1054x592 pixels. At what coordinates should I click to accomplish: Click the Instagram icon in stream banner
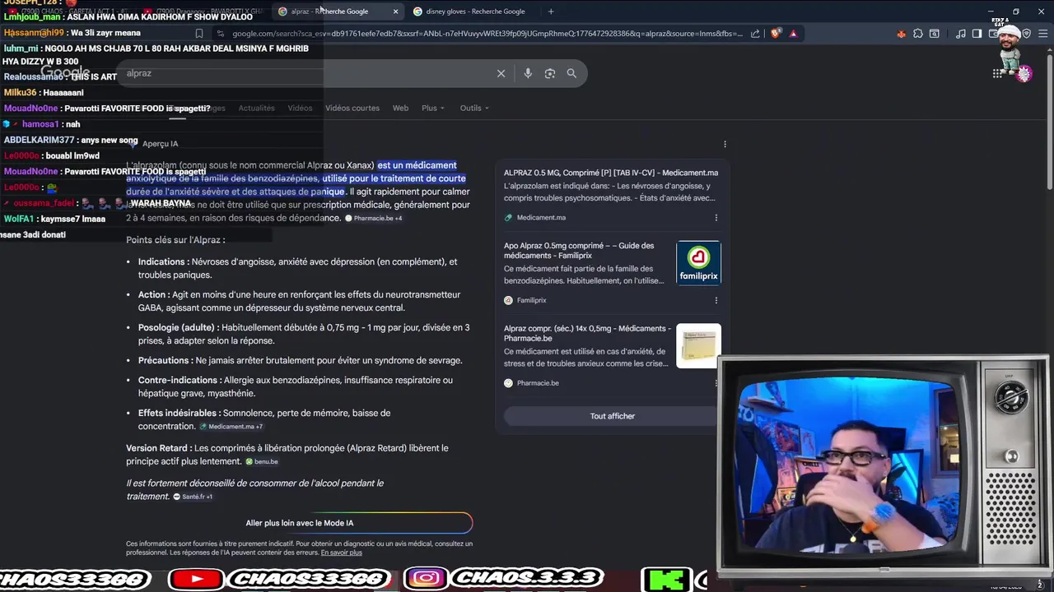coord(426,579)
